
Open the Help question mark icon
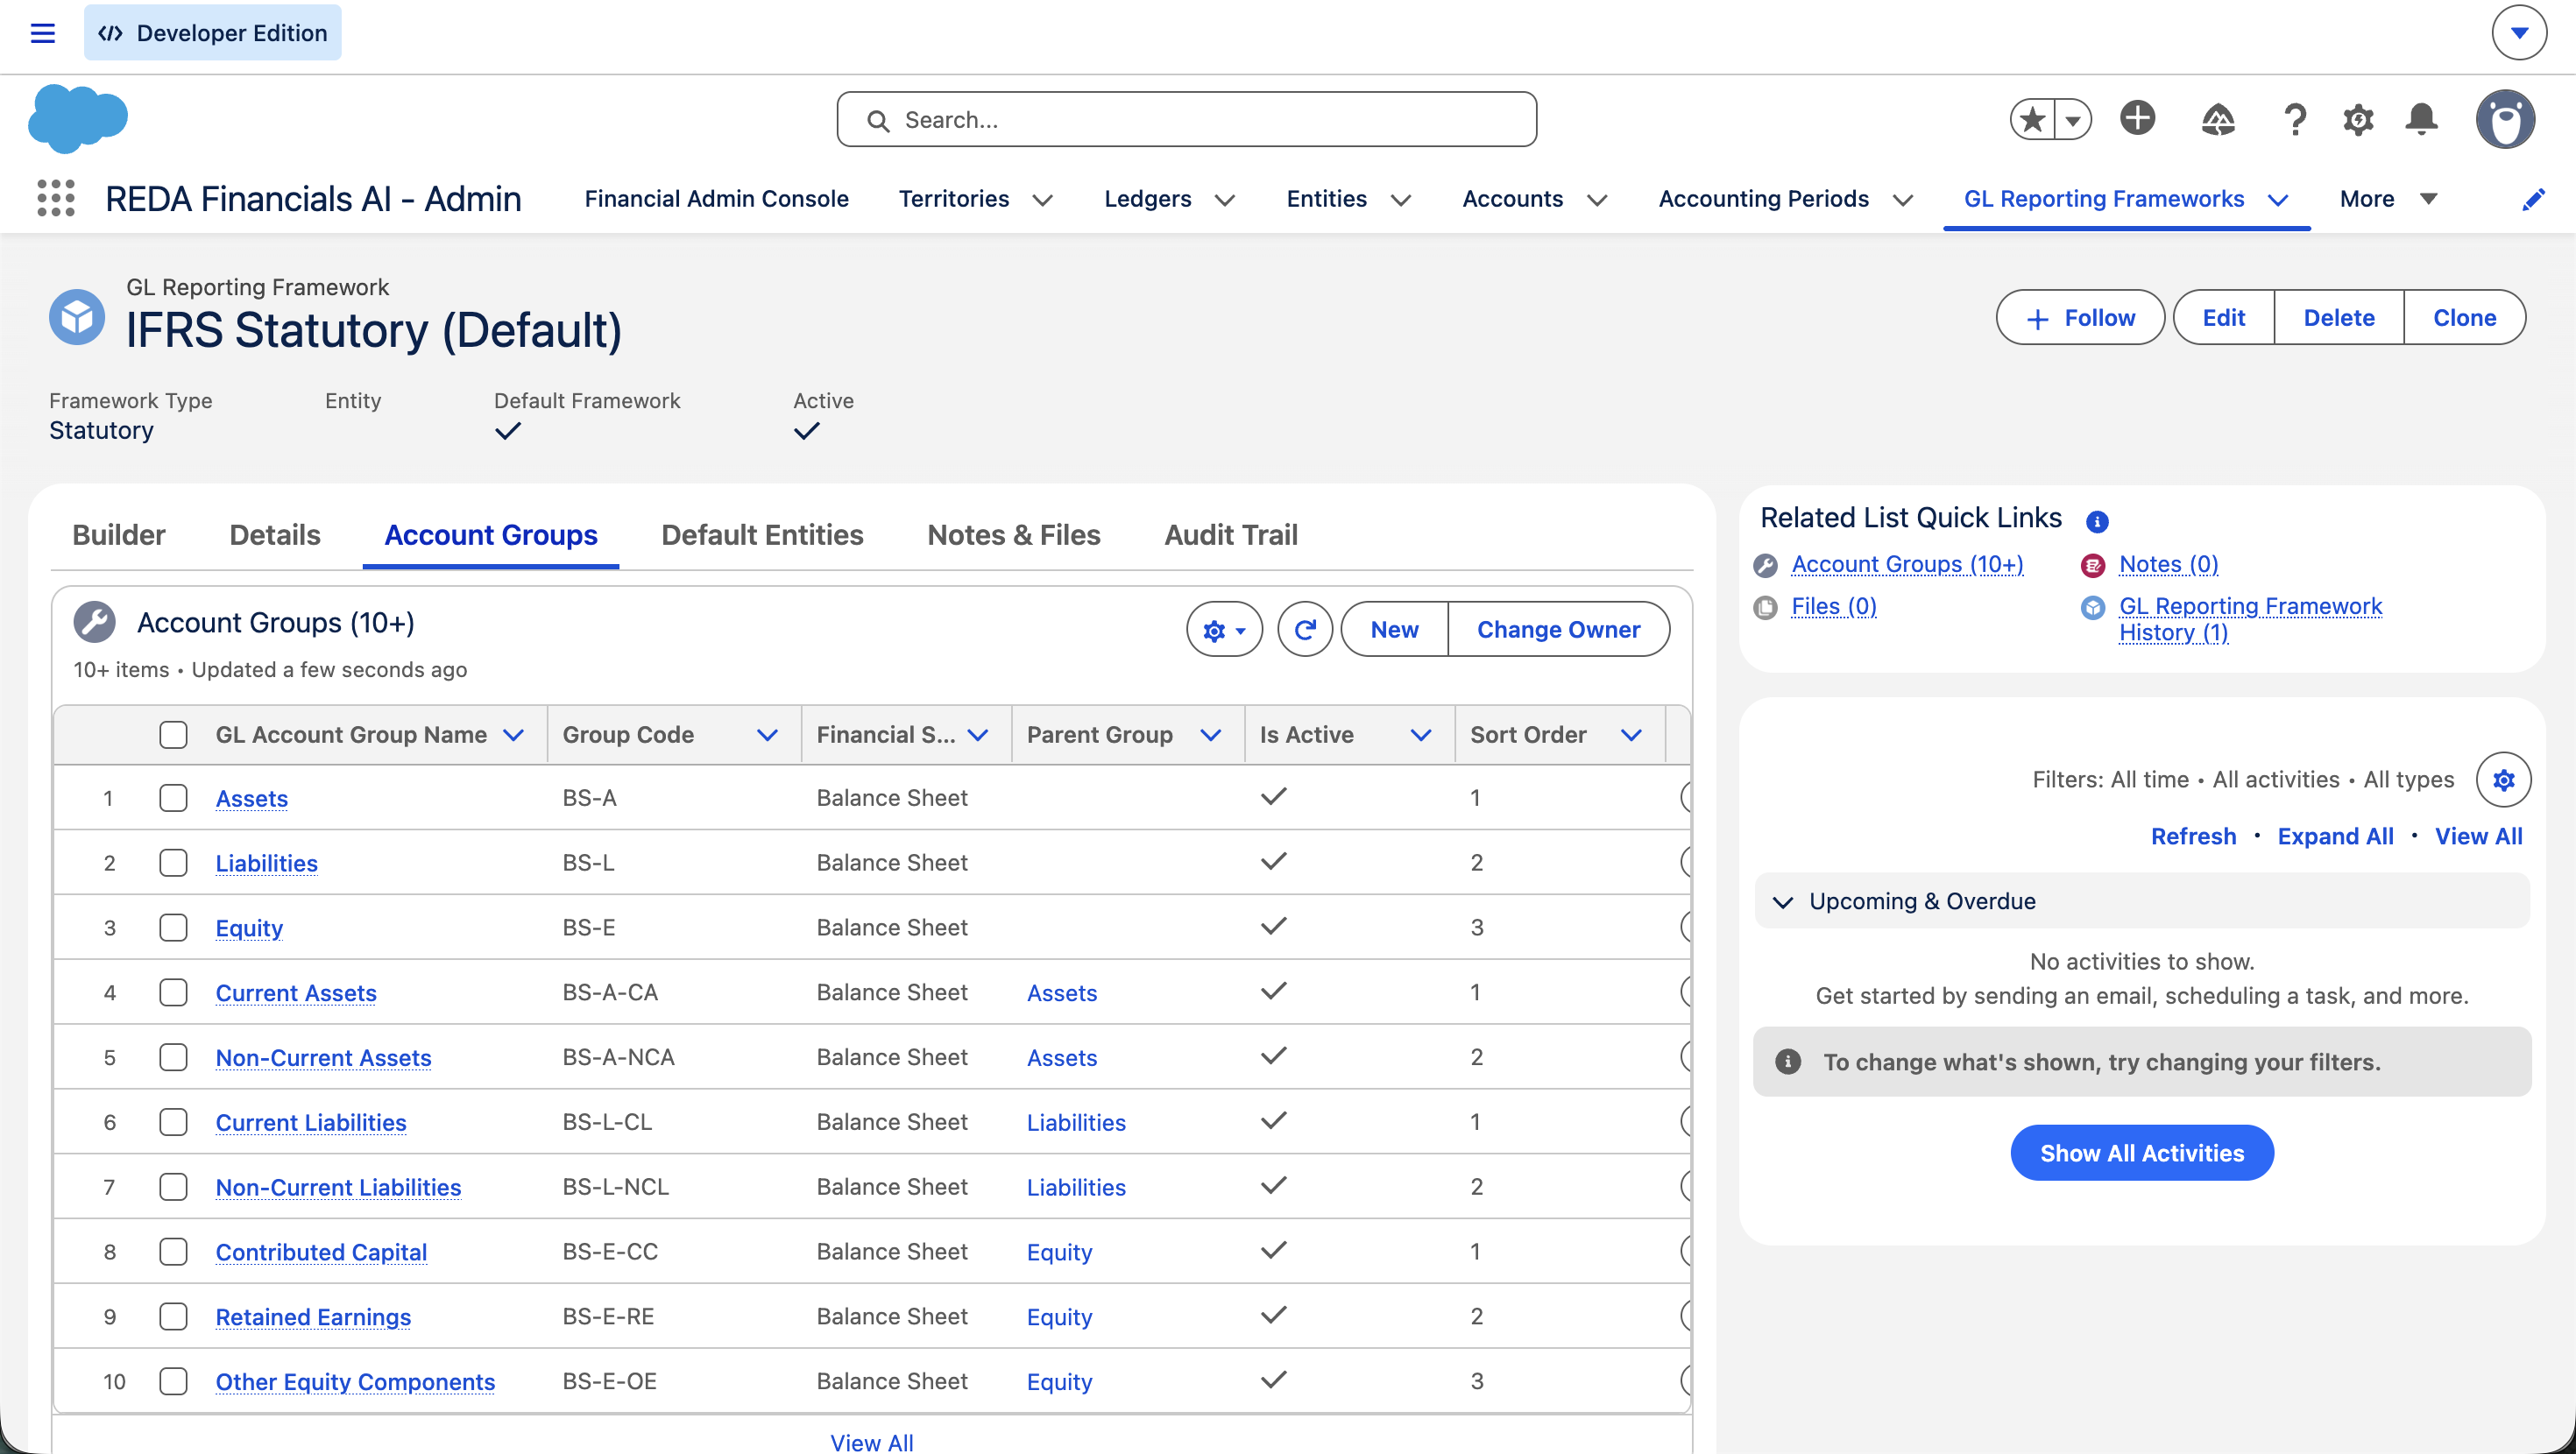pyautogui.click(x=2295, y=120)
